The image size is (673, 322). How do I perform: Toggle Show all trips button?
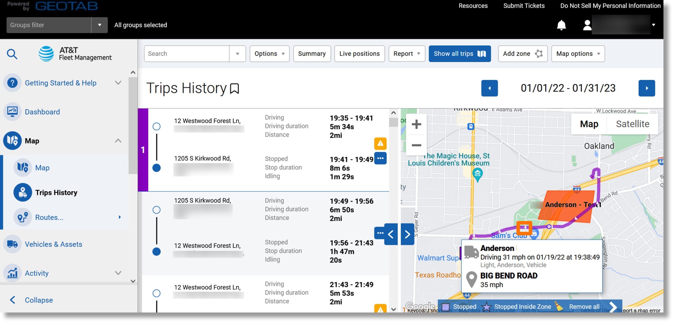460,54
